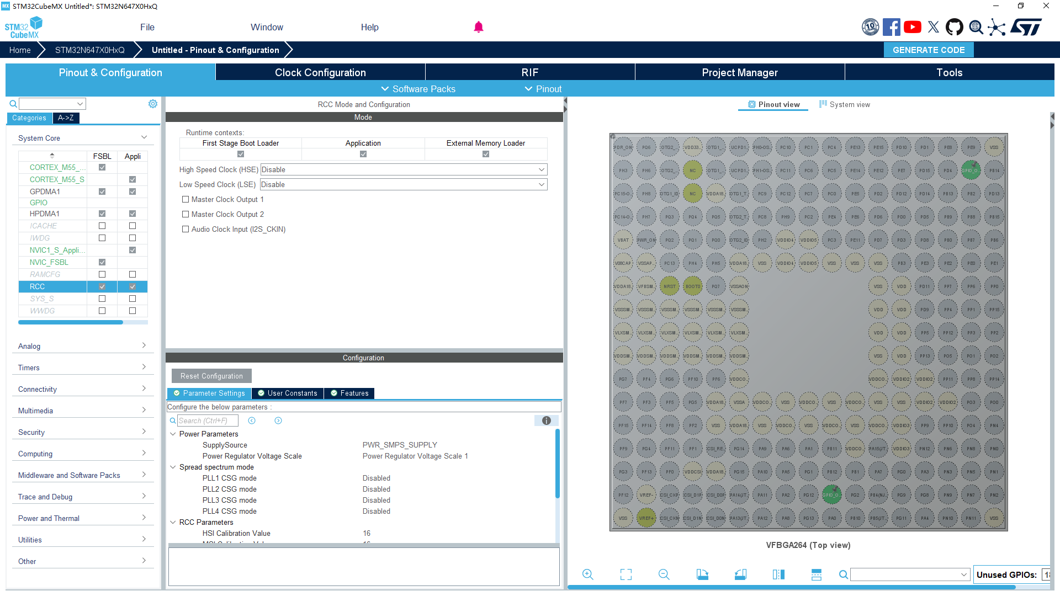1060x596 pixels.
Task: Enable Master Clock Output 2
Action: [185, 214]
